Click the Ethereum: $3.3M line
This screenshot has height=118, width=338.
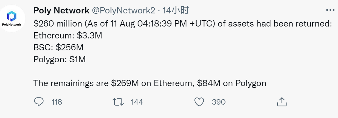[x=68, y=35]
